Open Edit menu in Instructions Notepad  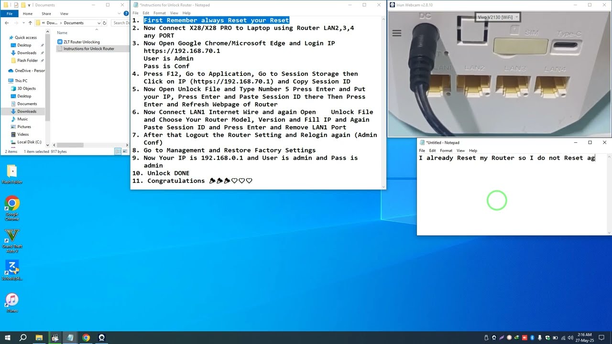[x=146, y=13]
